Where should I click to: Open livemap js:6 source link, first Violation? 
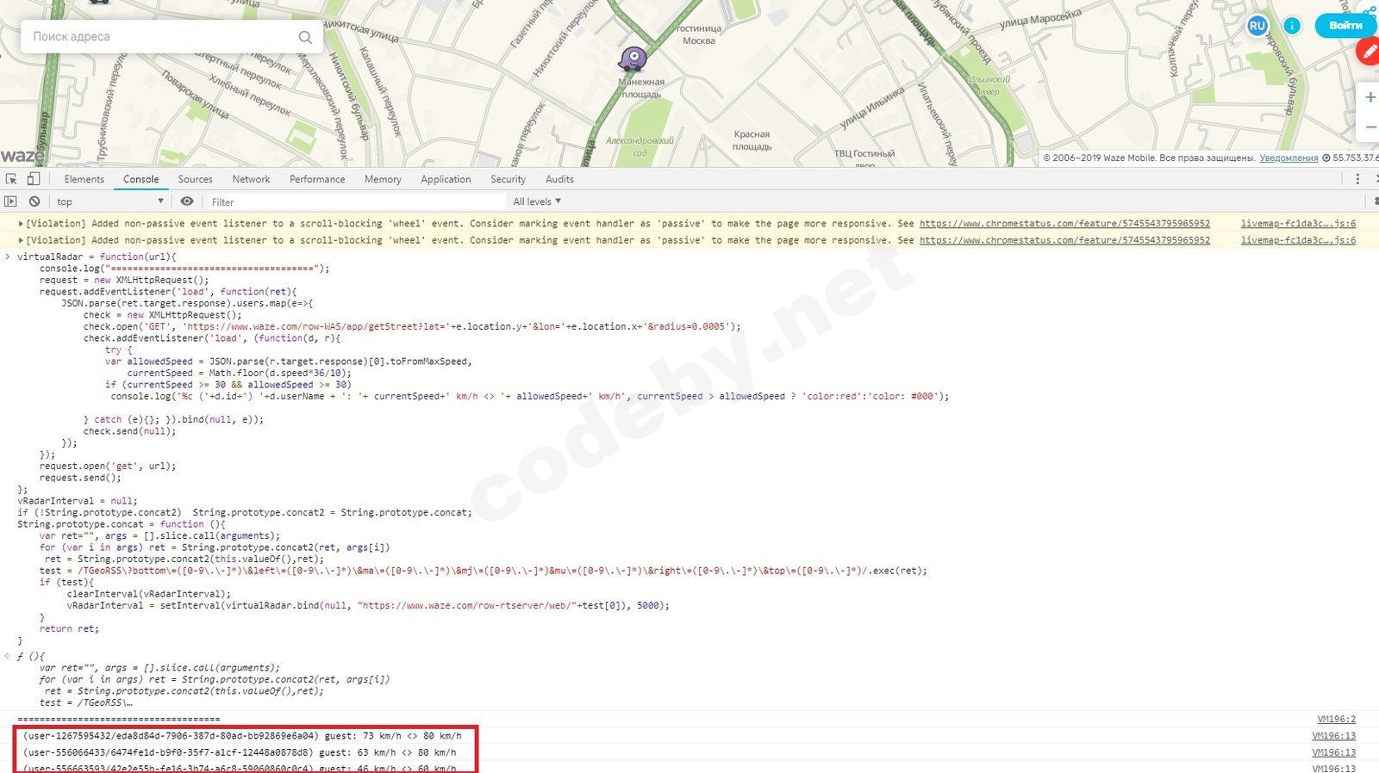pos(1298,224)
